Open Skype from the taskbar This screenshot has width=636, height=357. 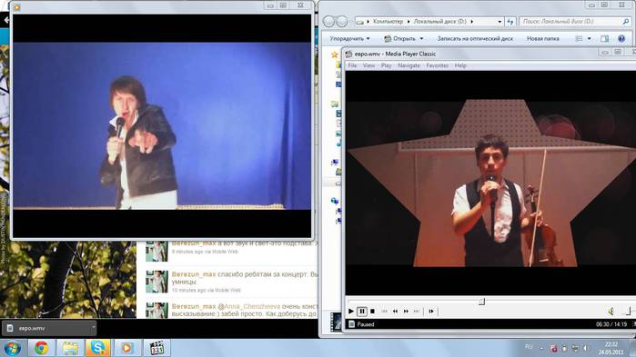tap(97, 348)
